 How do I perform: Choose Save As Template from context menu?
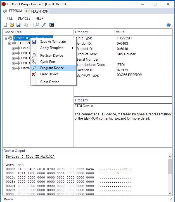[x=53, y=42]
